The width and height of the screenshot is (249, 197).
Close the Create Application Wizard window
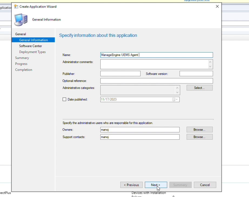217,6
